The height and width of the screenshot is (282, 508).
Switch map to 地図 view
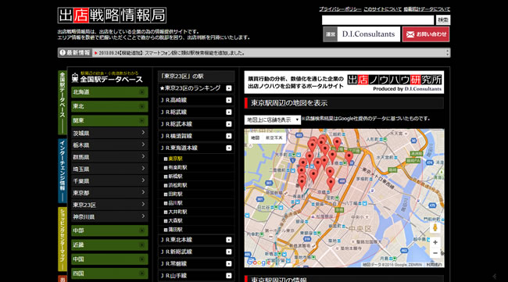click(256, 138)
